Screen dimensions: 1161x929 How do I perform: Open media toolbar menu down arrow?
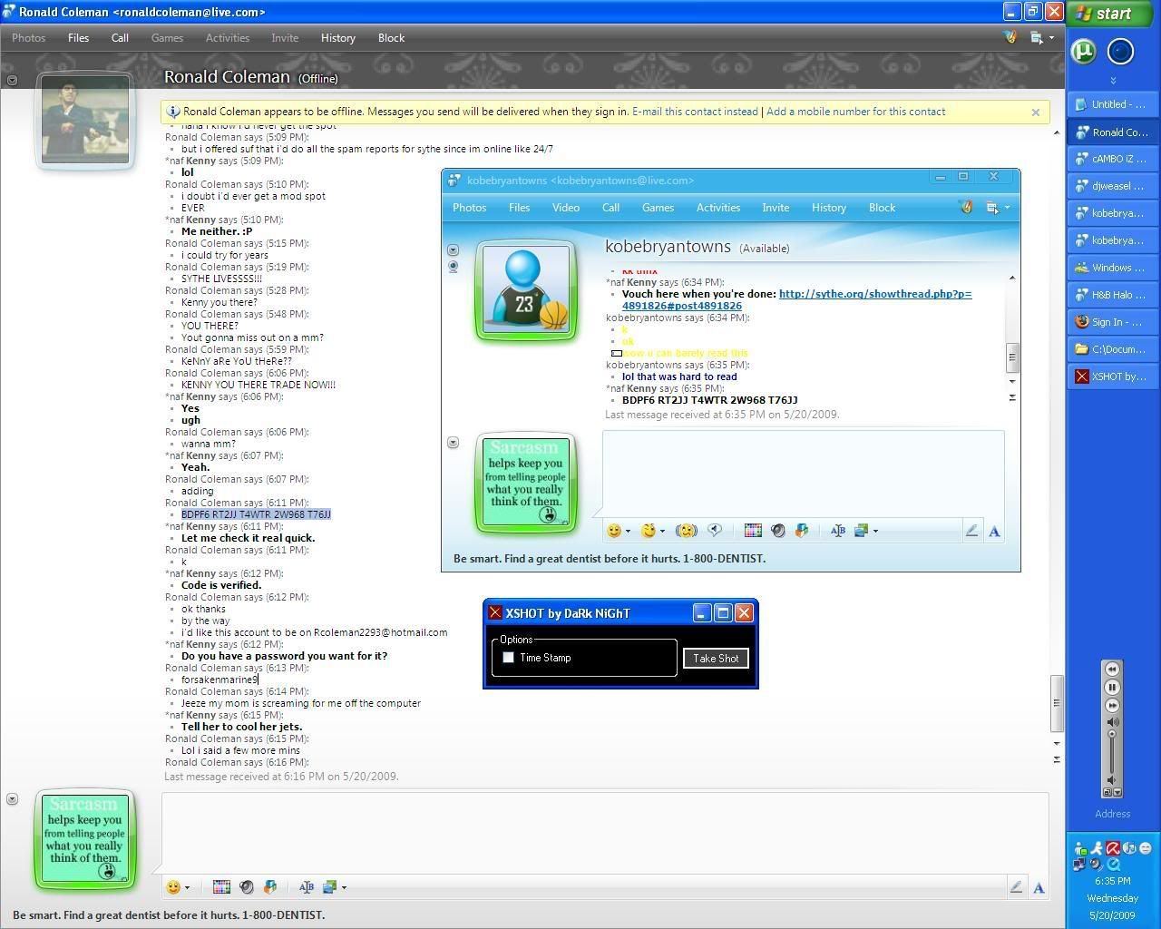[x=1117, y=792]
